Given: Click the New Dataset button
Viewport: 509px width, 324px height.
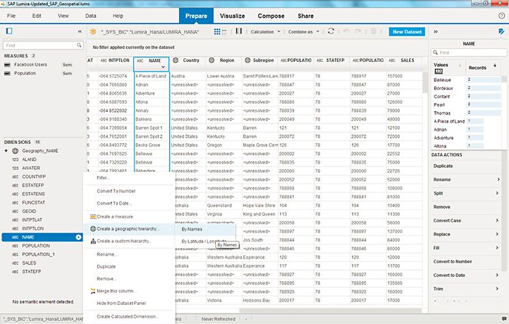Looking at the screenshot, I should click(x=407, y=32).
